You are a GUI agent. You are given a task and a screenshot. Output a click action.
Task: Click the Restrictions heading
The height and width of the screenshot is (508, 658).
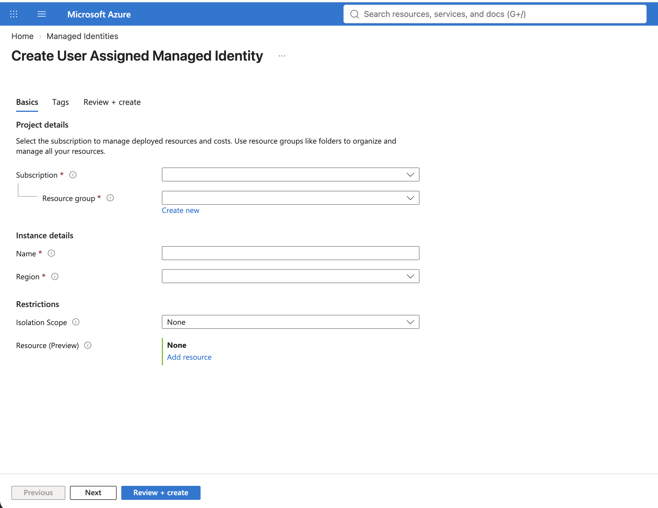click(38, 304)
